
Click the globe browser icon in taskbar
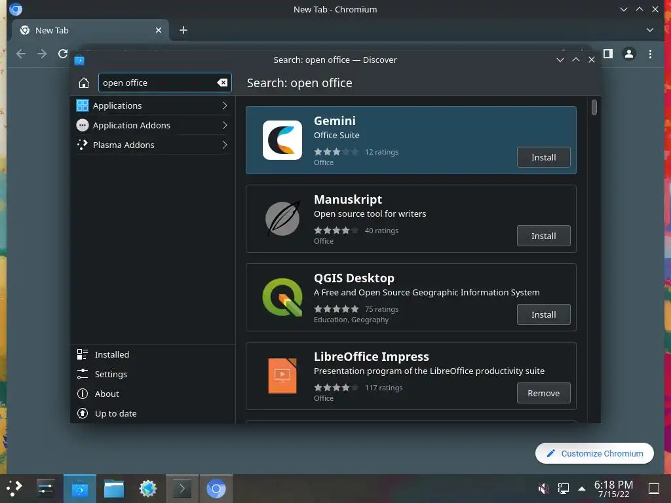pos(148,488)
